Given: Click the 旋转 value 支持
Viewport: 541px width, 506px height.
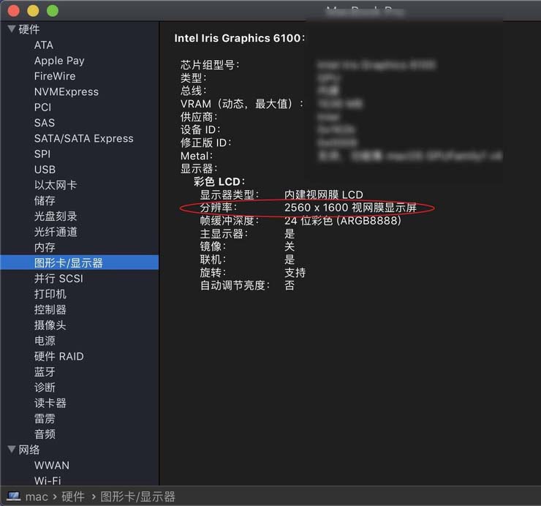Looking at the screenshot, I should (x=295, y=273).
